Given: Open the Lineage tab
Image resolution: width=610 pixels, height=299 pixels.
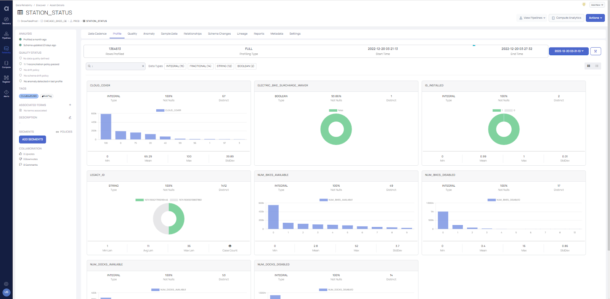Looking at the screenshot, I should [x=242, y=34].
